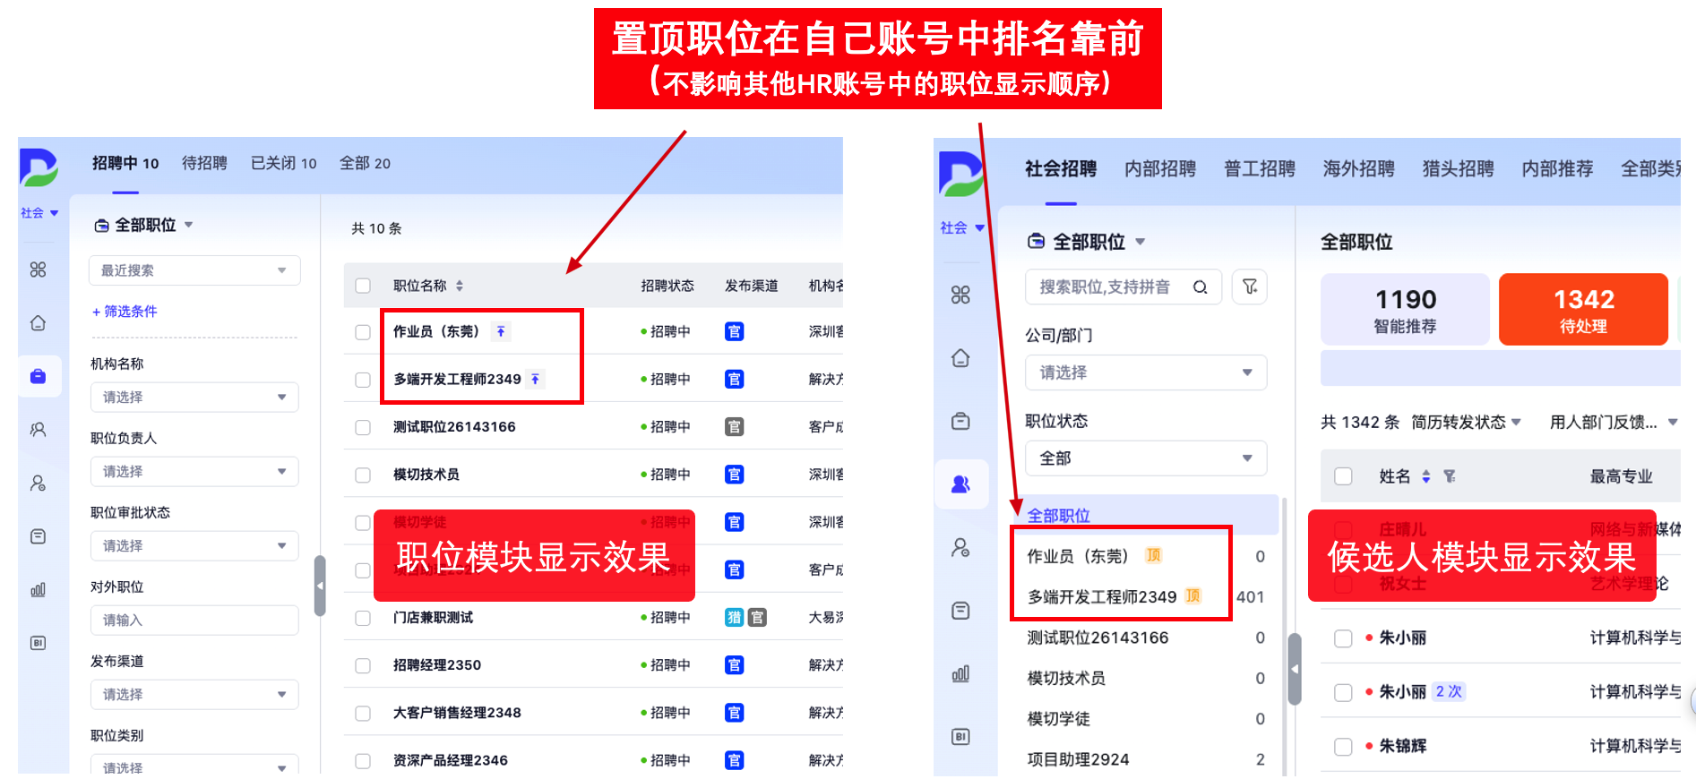
Task: Switch to 已关闭 10 tab
Action: [283, 163]
